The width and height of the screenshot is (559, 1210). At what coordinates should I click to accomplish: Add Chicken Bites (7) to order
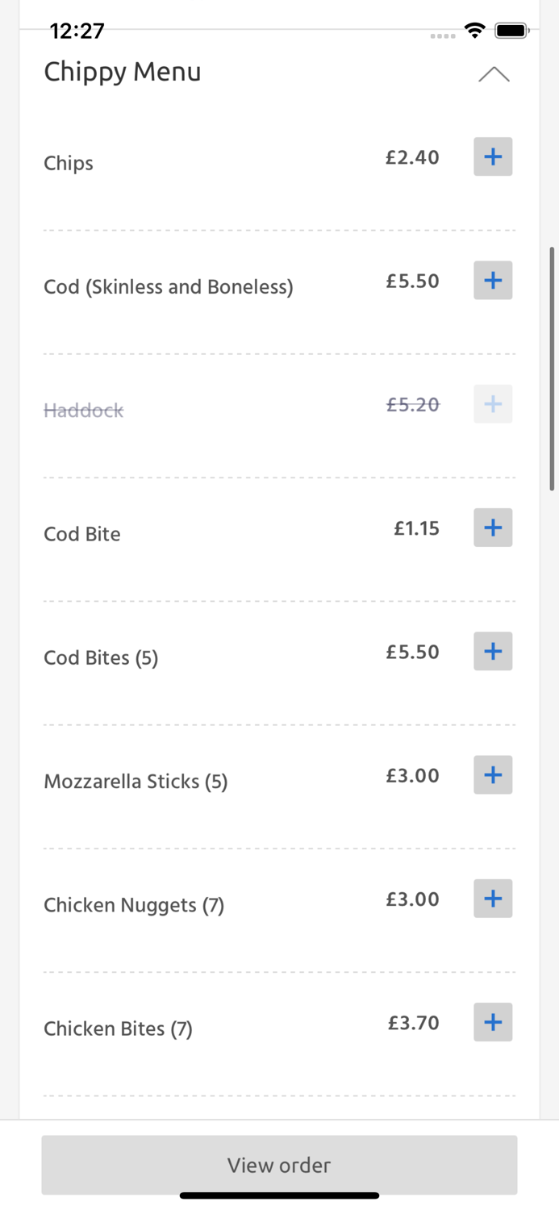(x=493, y=1023)
